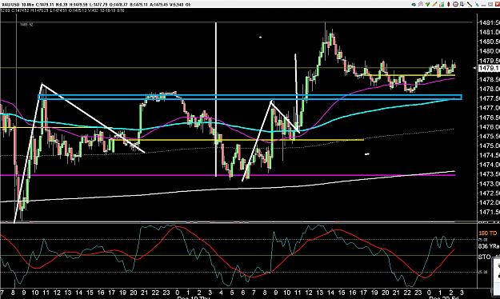Open the green bar-chart toolbar icon
Viewport: 500px width, 299px height.
tap(442, 5)
